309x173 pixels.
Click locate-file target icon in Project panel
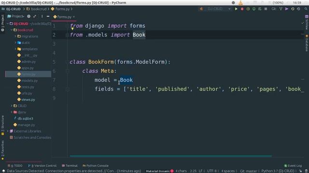pyautogui.click(x=29, y=16)
